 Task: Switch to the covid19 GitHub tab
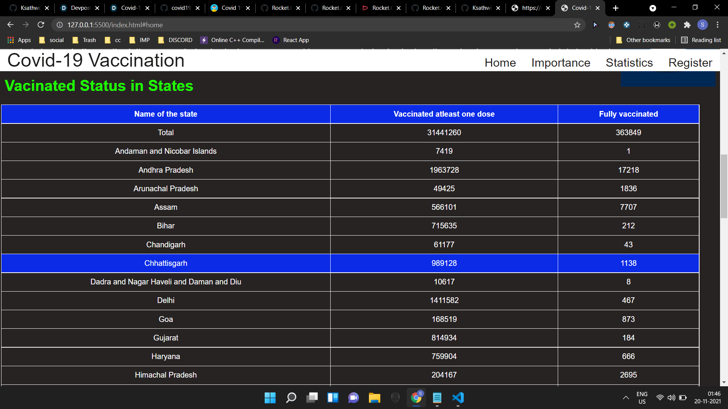(180, 8)
